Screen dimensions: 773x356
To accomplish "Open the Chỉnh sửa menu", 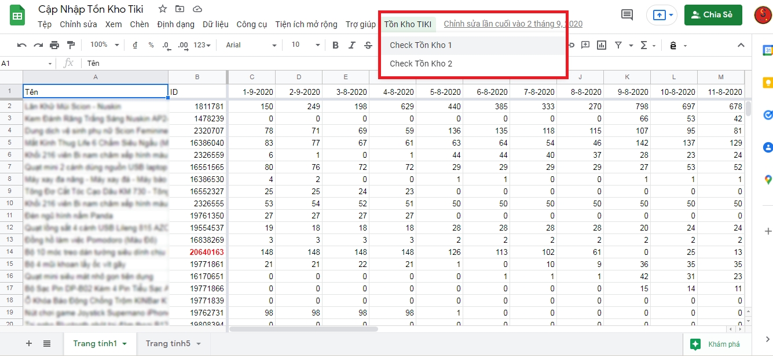I will click(78, 24).
